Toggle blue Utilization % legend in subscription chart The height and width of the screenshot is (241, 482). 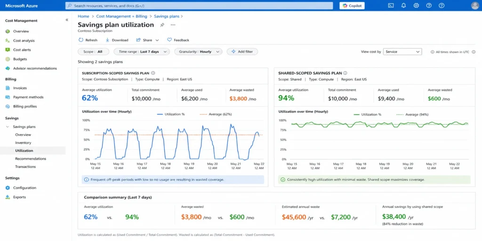(x=171, y=114)
